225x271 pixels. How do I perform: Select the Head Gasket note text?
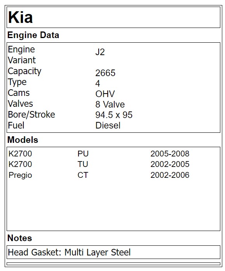pyautogui.click(x=69, y=252)
